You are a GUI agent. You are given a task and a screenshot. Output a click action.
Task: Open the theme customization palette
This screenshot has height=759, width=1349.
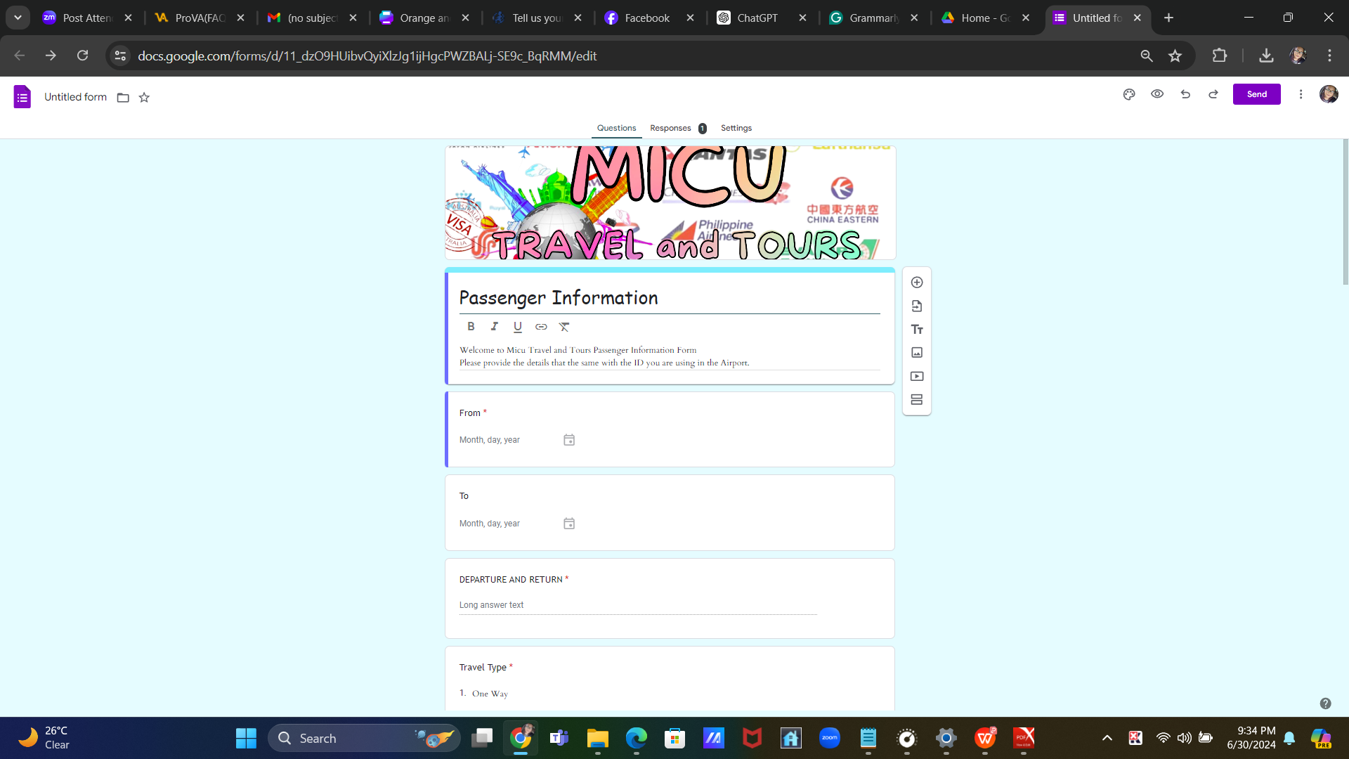tap(1129, 93)
